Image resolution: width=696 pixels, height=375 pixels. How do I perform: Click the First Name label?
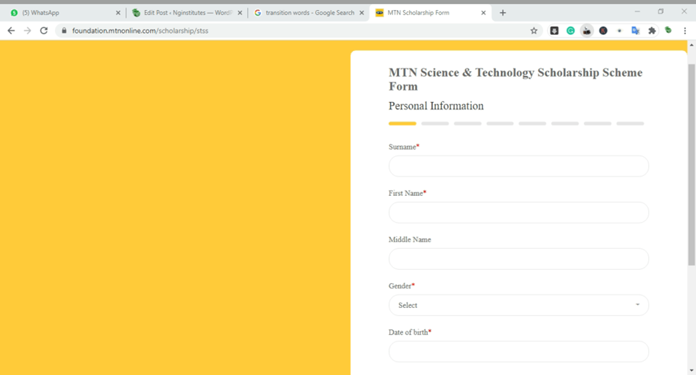coord(407,193)
